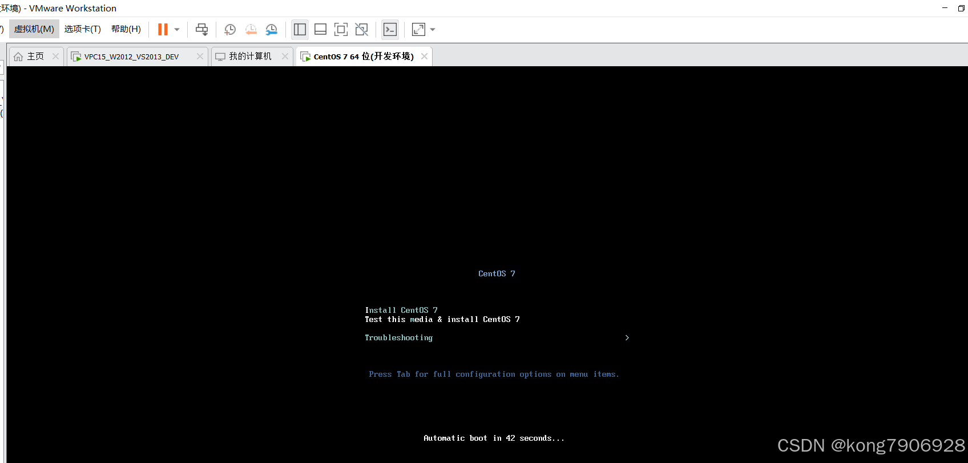Click the stretch guest display icon
Screen dimensions: 968x463
[x=418, y=30]
